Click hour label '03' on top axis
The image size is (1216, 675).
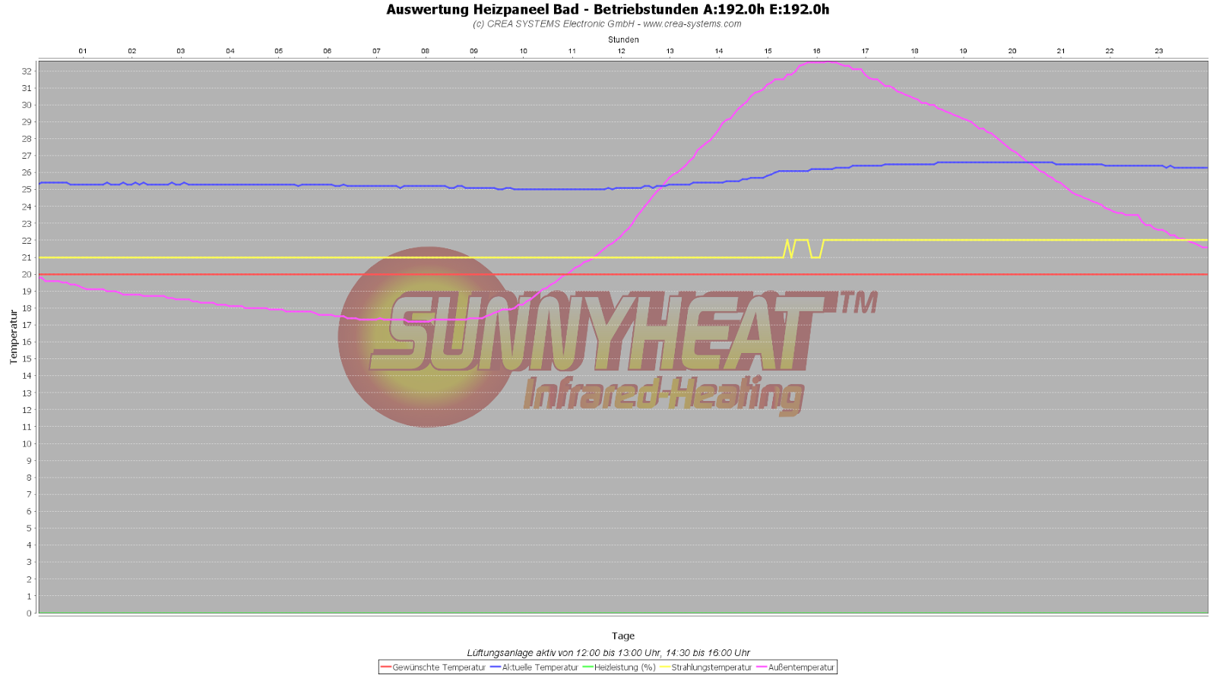pos(181,51)
